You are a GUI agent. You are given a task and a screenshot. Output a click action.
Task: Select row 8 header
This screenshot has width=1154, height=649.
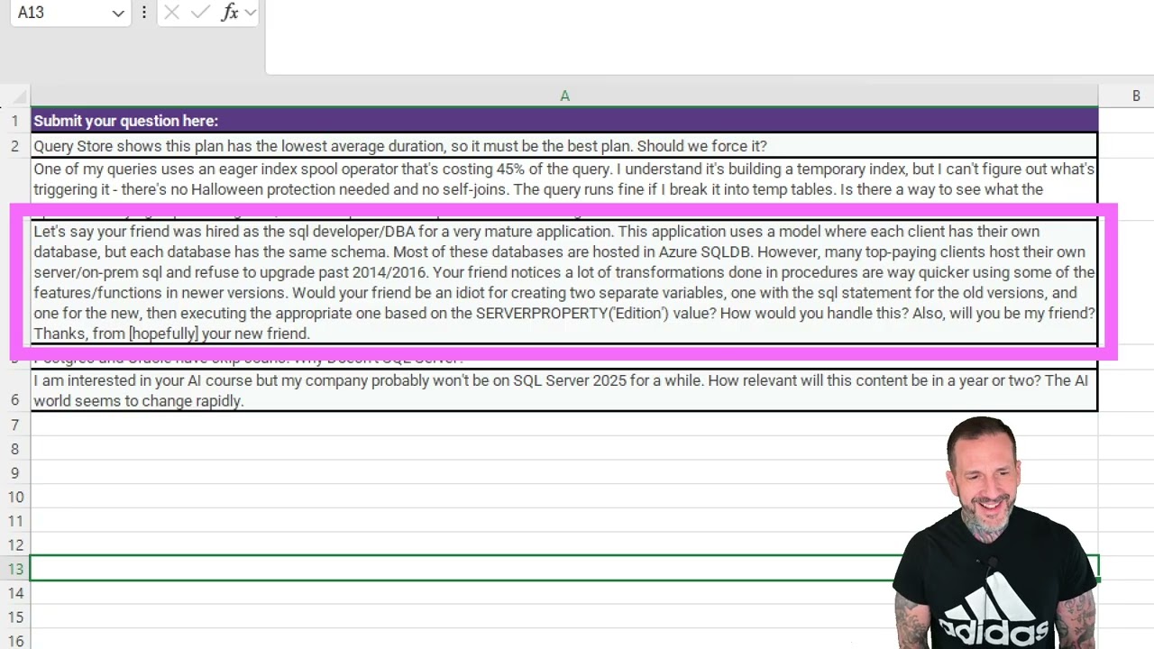(14, 449)
